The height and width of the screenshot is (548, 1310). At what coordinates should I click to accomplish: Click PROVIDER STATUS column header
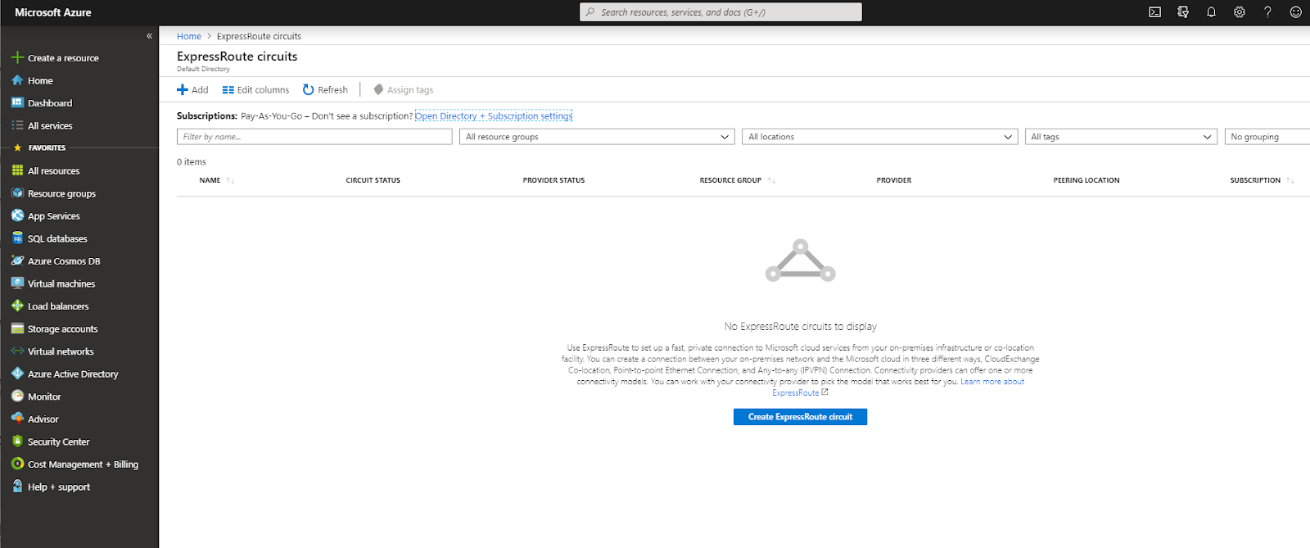(554, 180)
